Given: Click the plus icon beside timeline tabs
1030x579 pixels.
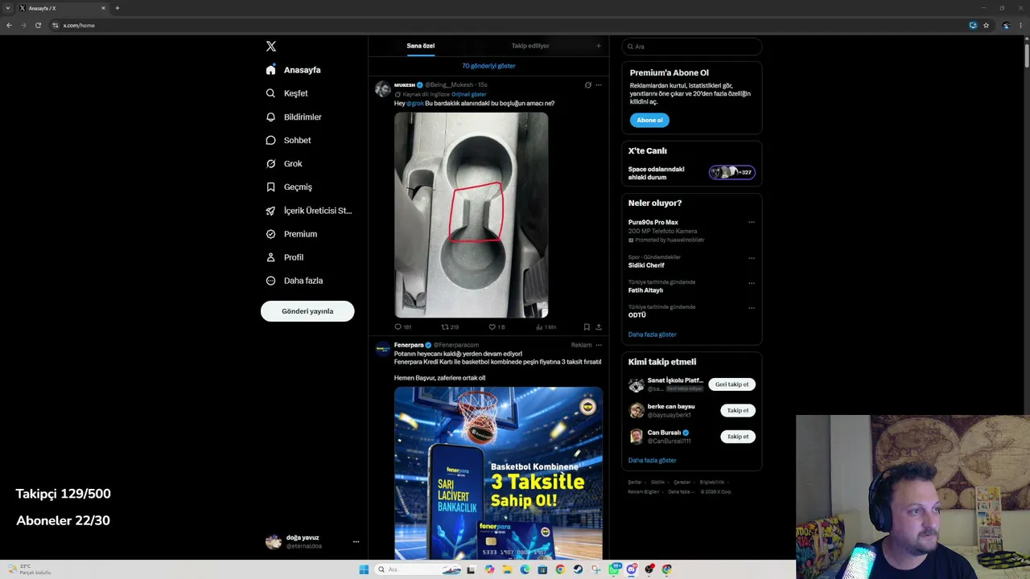Looking at the screenshot, I should tap(598, 46).
